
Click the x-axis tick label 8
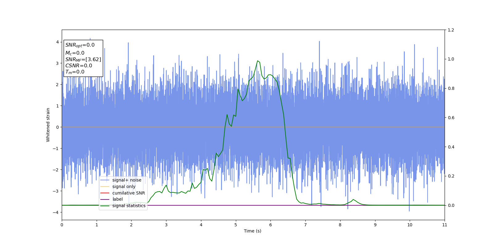(x=340, y=225)
